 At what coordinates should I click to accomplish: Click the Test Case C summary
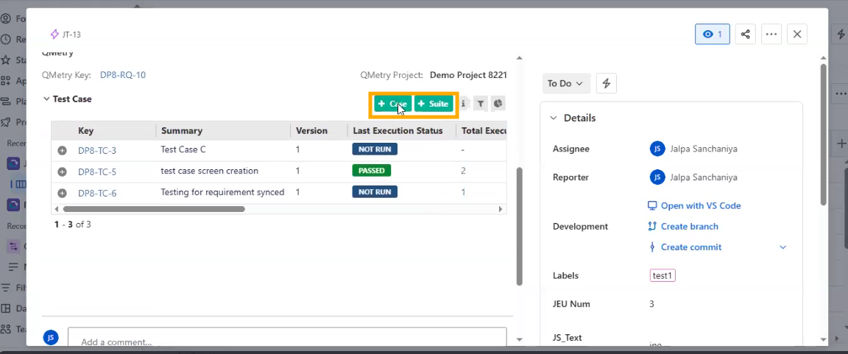[183, 149]
